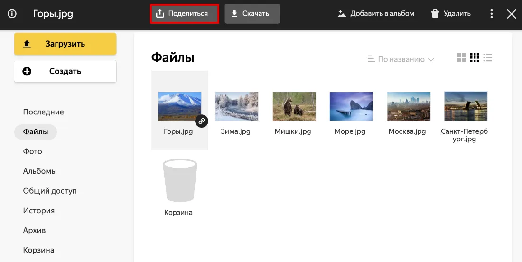
Task: Click the Санкт-Петербург.jpg file name label
Action: (x=465, y=135)
